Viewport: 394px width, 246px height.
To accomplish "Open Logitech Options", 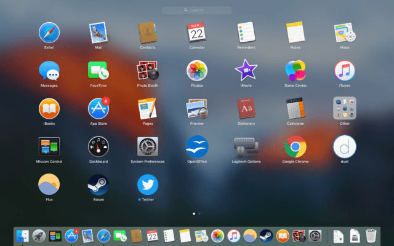I will 246,146.
